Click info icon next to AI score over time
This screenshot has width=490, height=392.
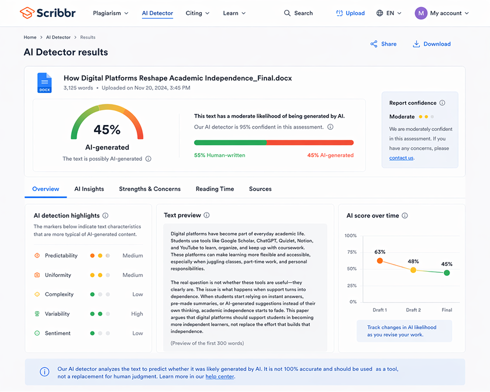(x=405, y=216)
